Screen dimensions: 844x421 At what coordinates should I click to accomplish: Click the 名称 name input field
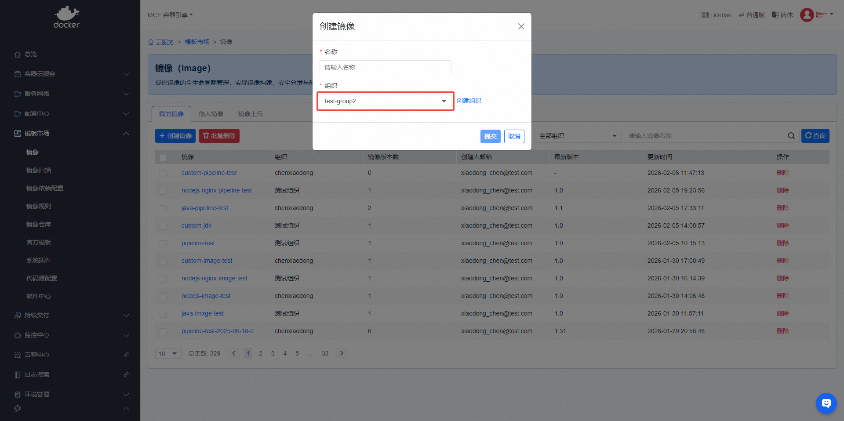pyautogui.click(x=385, y=67)
